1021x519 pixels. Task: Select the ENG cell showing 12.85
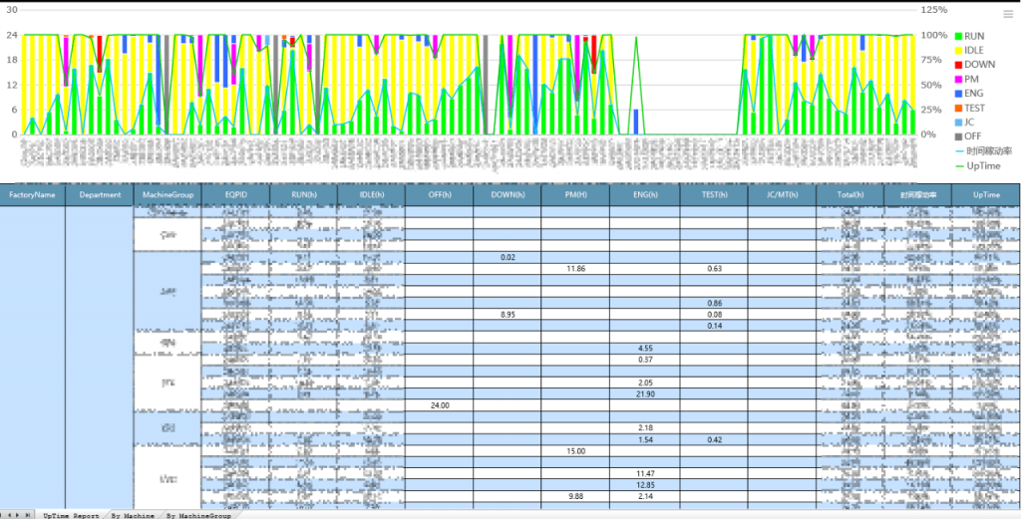pos(645,485)
